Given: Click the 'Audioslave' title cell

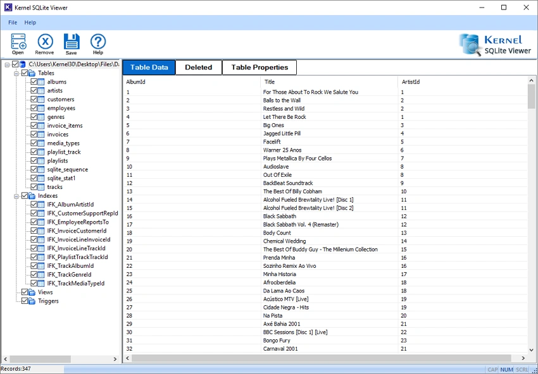Looking at the screenshot, I should point(329,167).
